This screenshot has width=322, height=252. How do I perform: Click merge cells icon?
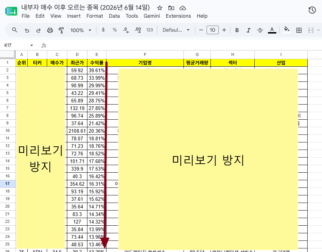click(311, 30)
